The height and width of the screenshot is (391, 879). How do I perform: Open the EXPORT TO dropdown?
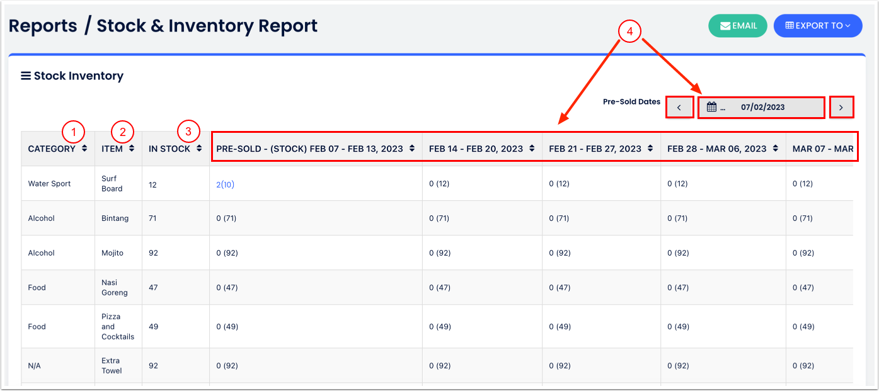pyautogui.click(x=817, y=26)
